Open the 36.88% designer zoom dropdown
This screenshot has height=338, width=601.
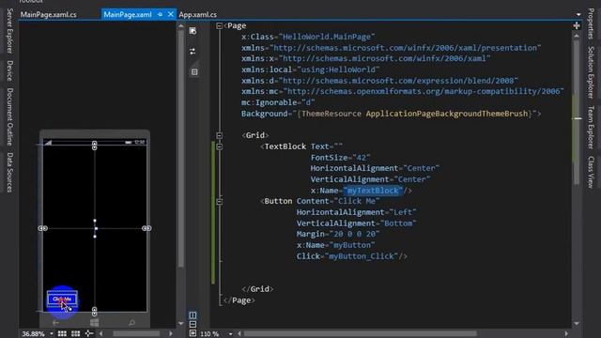52,334
